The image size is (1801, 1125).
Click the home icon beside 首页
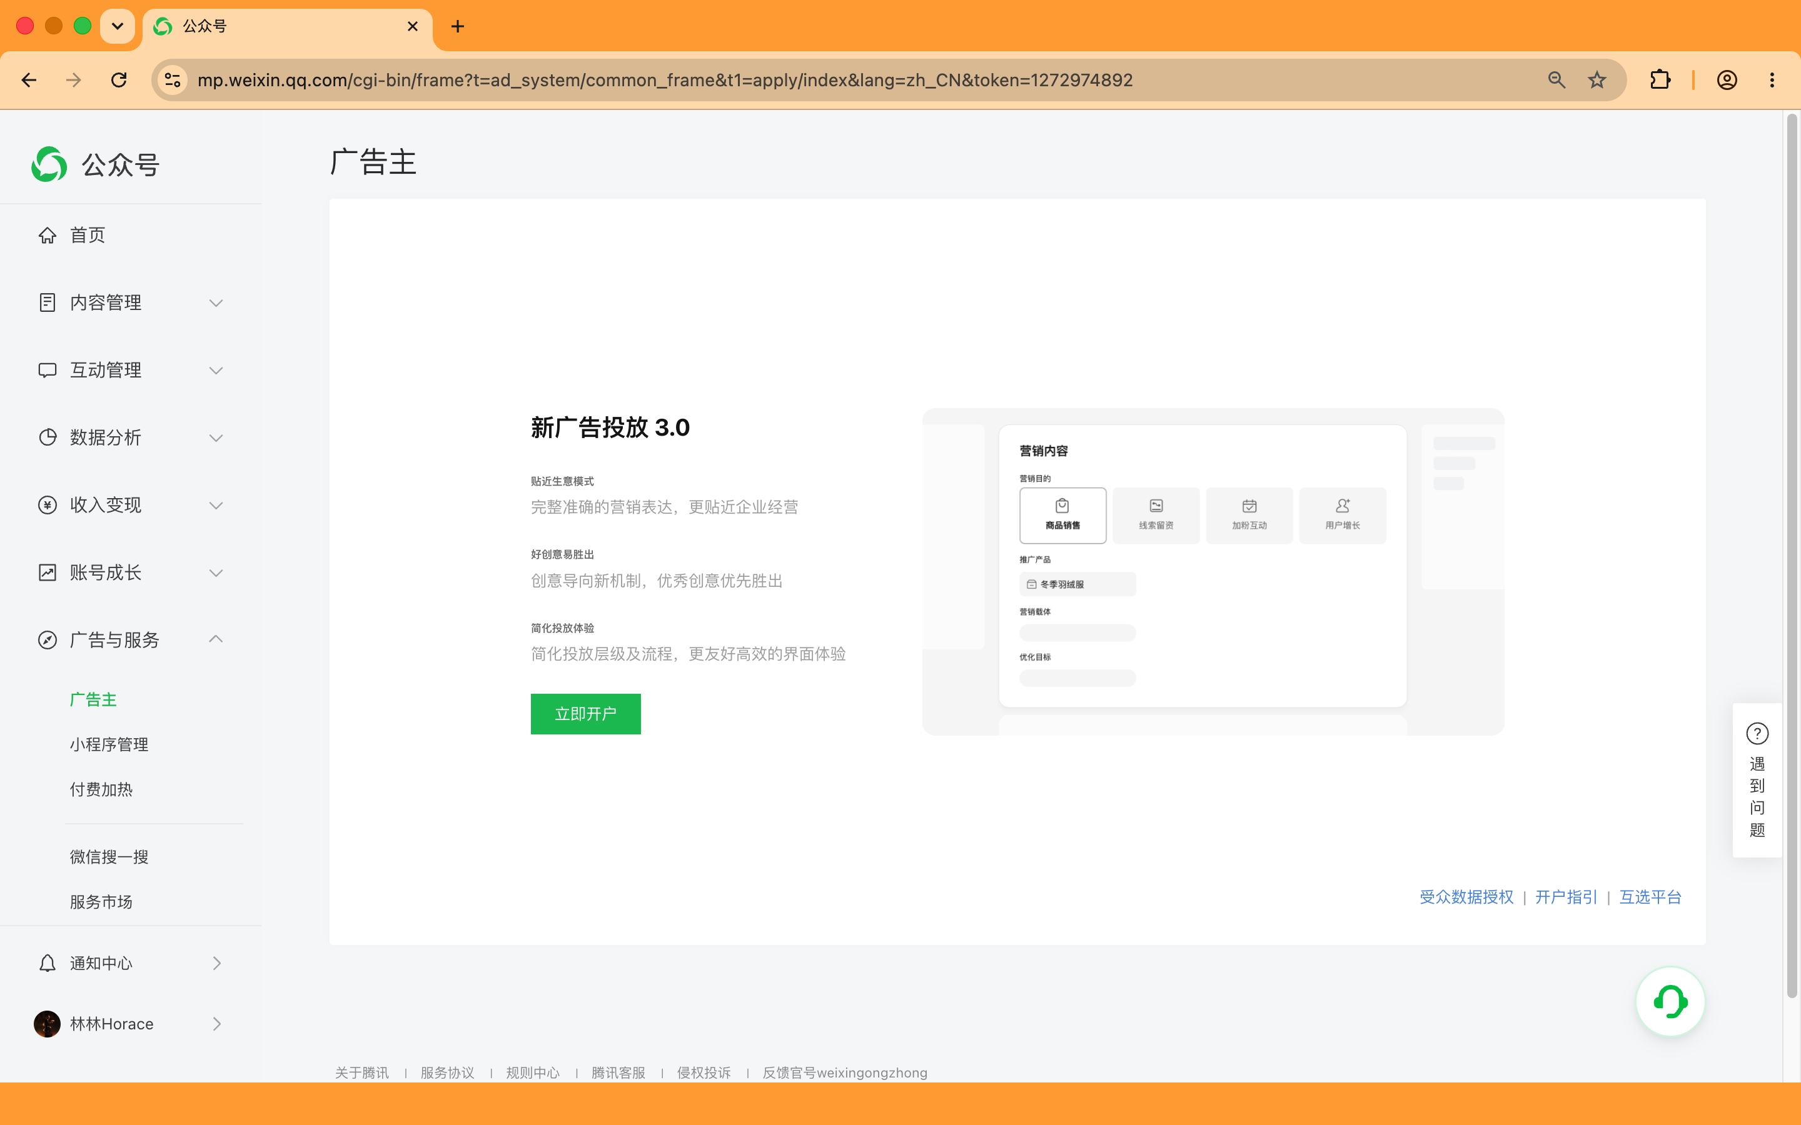click(48, 235)
